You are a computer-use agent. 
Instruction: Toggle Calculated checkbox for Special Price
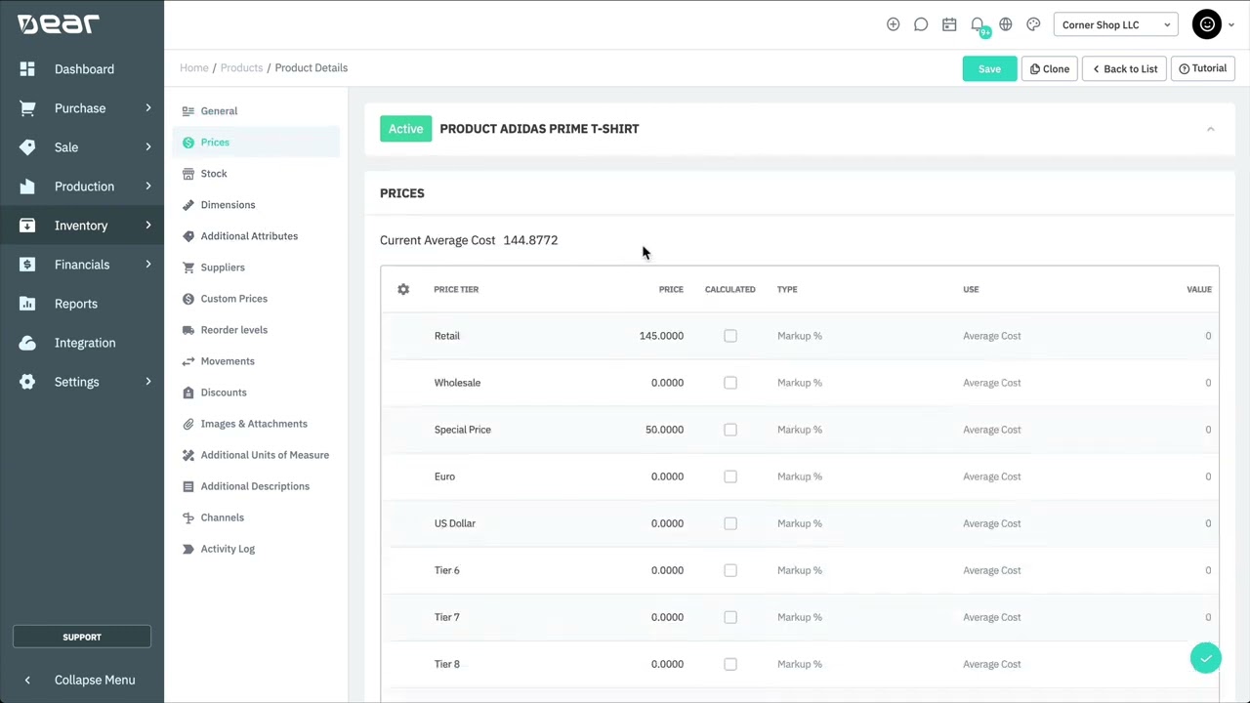[730, 430]
